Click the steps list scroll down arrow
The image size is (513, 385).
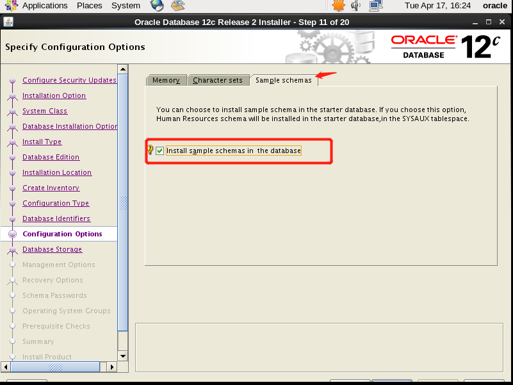(123, 356)
